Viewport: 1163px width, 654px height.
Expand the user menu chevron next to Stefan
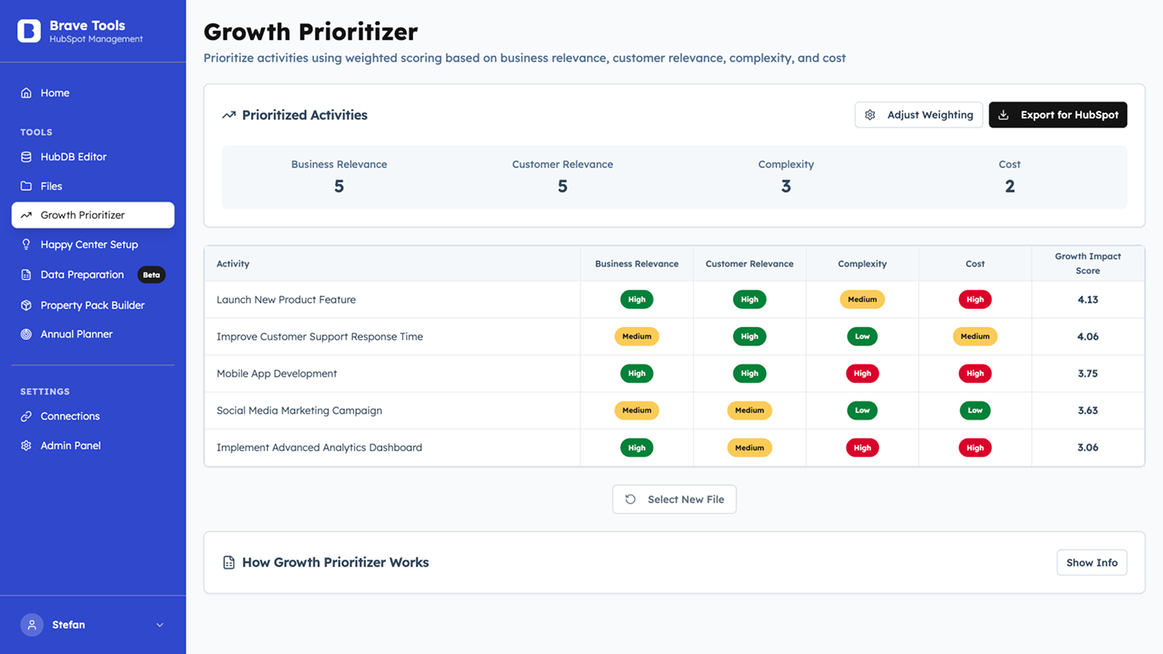[x=159, y=624]
